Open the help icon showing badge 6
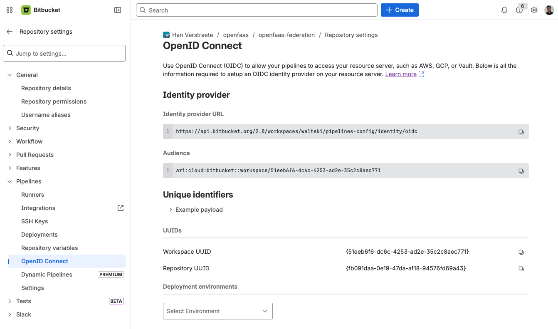Image resolution: width=558 pixels, height=329 pixels. point(519,10)
